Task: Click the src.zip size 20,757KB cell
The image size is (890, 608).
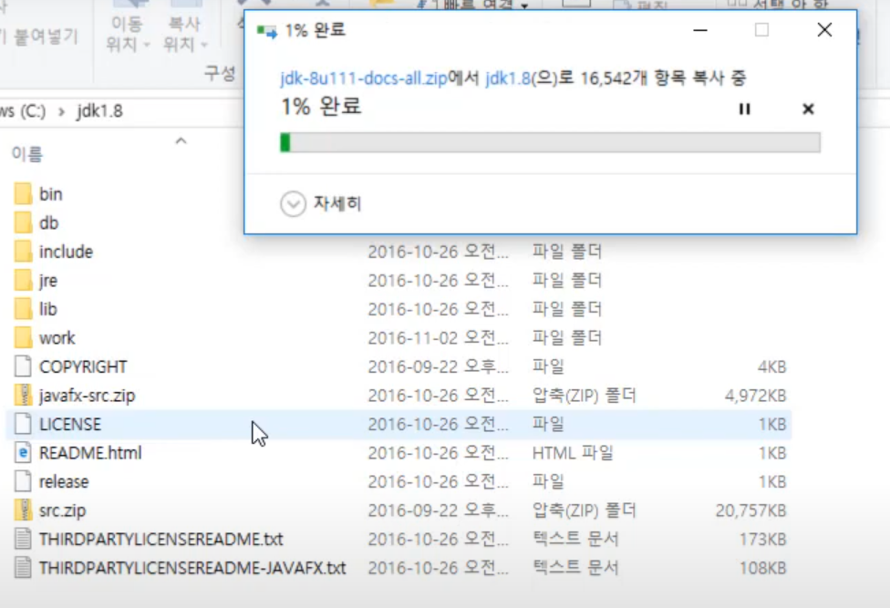Action: [751, 510]
